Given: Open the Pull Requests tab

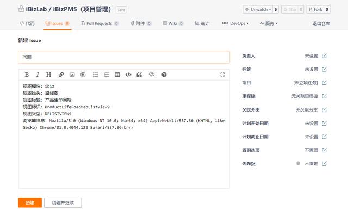Looking at the screenshot, I should [x=100, y=23].
